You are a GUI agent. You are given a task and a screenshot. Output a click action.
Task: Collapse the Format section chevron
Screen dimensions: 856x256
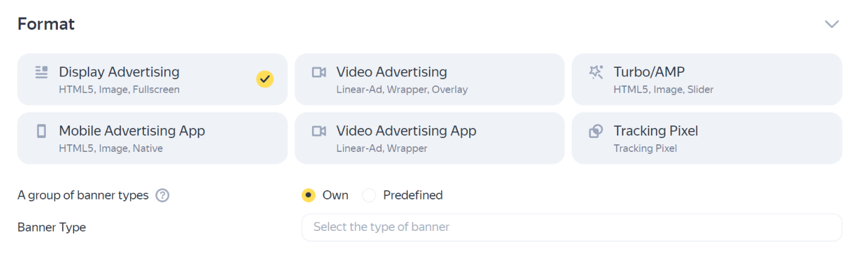(x=831, y=24)
